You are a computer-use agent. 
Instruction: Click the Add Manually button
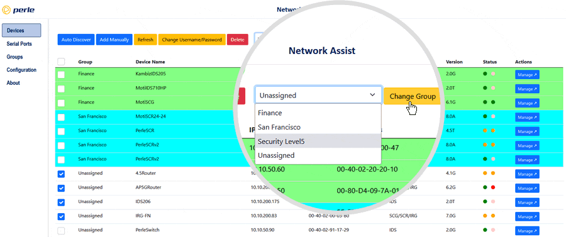pos(114,40)
